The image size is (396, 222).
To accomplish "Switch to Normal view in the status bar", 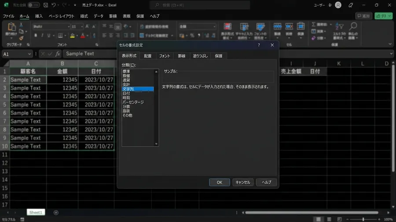I will (319, 219).
